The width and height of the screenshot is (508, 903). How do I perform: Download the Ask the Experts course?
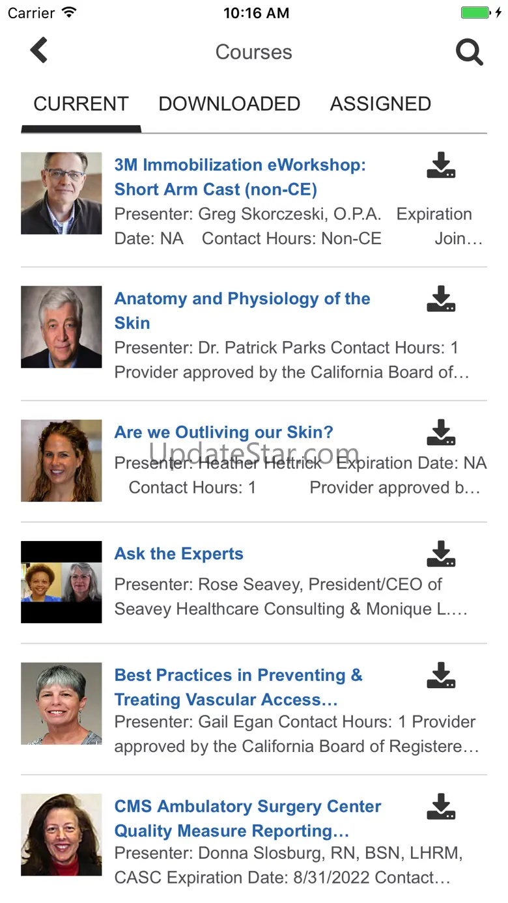pyautogui.click(x=441, y=554)
